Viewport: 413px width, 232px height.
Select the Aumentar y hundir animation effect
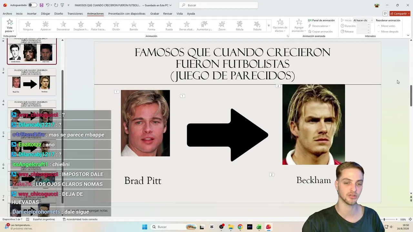(x=204, y=26)
